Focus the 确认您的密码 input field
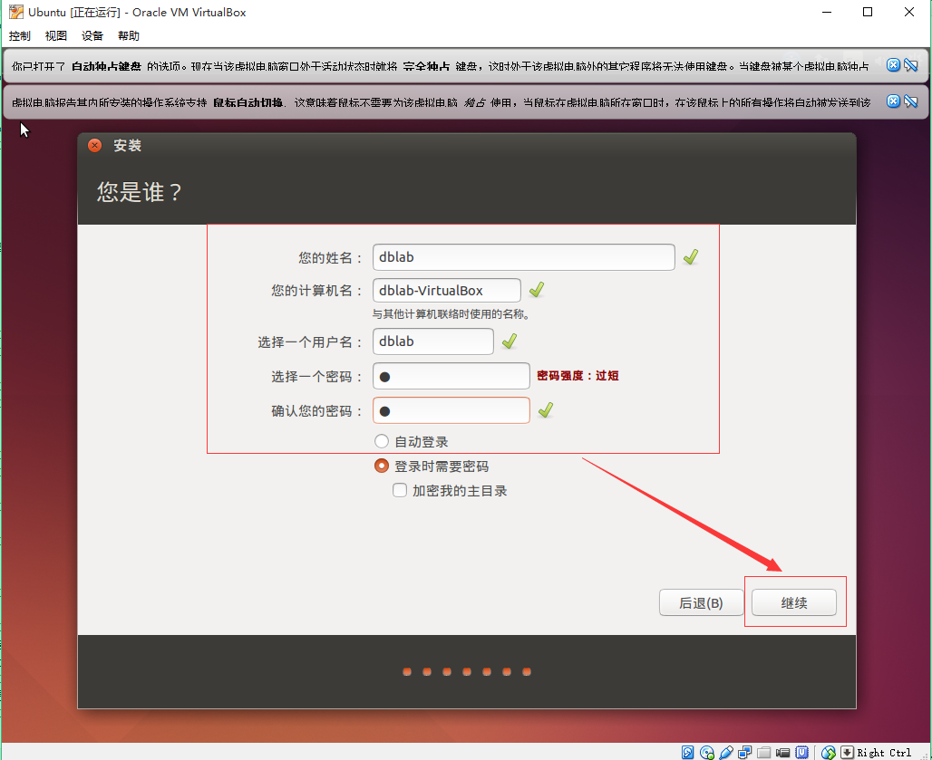Screen dimensions: 932x760 pos(451,410)
